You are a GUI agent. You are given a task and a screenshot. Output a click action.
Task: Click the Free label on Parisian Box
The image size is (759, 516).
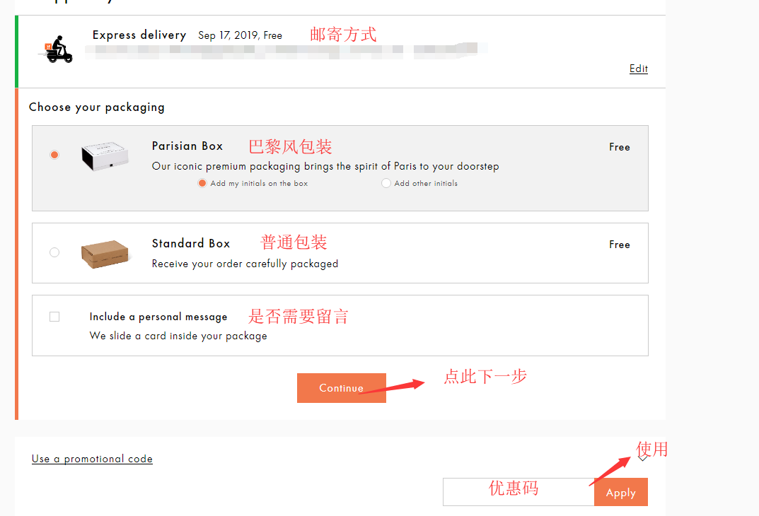619,147
